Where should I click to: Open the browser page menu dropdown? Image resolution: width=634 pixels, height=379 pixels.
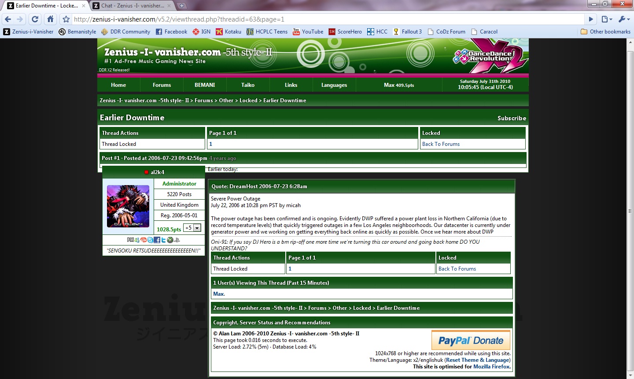607,19
